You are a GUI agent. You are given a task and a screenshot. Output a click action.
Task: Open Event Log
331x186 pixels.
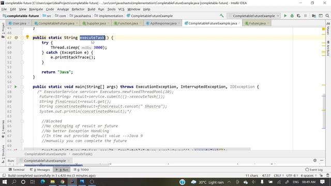(314, 169)
